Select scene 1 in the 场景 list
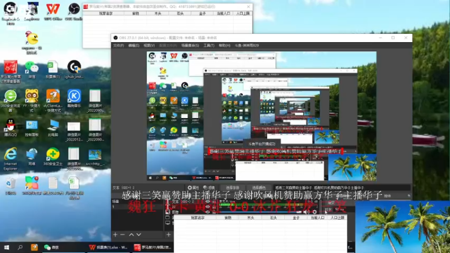This screenshot has height=253, width=450. pos(137,207)
